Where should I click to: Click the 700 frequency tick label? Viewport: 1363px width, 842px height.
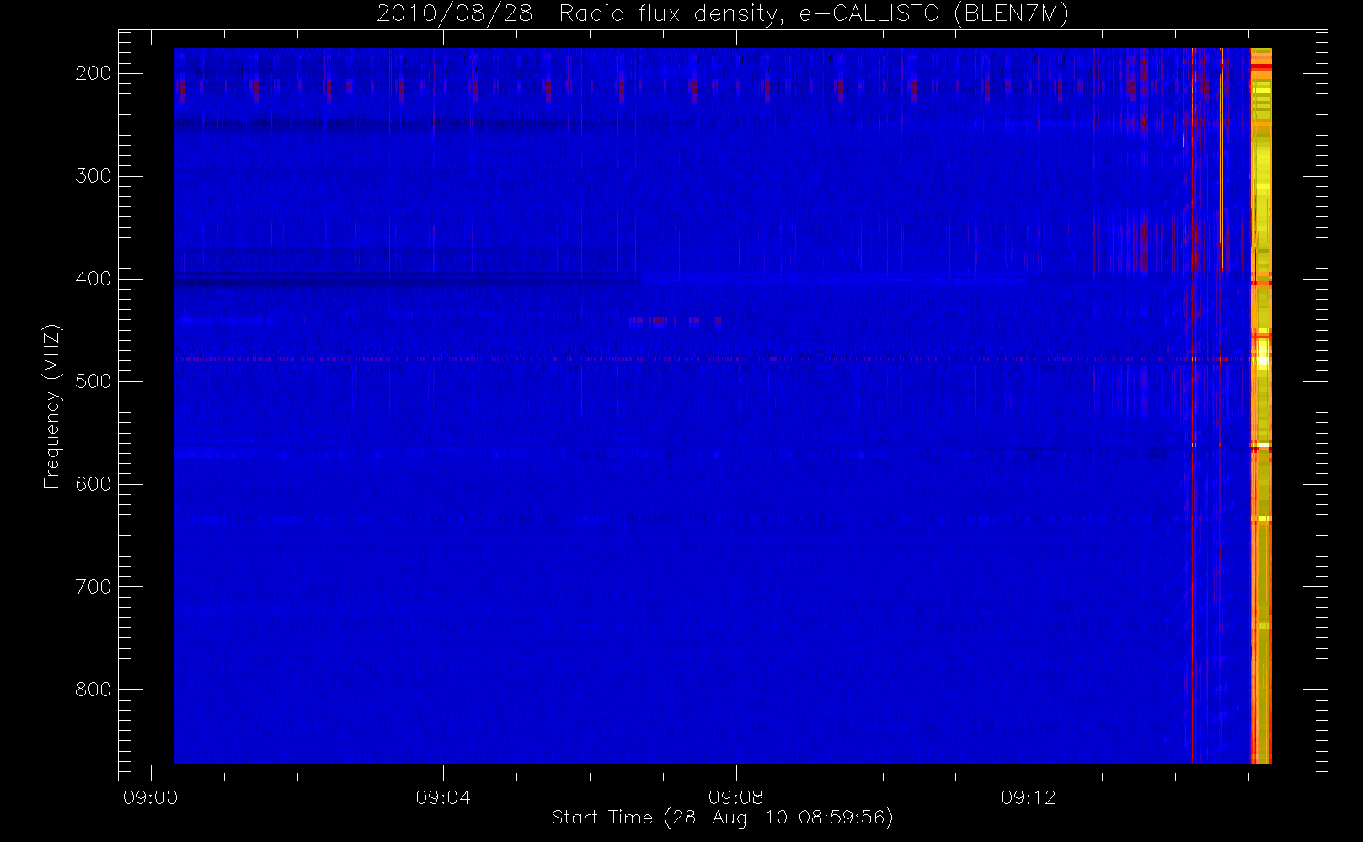pos(94,587)
